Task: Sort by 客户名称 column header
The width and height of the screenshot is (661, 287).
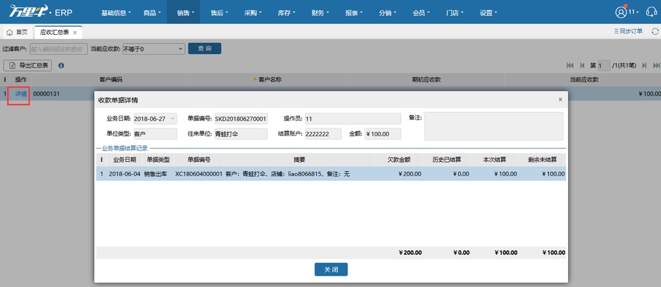Action: click(x=269, y=79)
